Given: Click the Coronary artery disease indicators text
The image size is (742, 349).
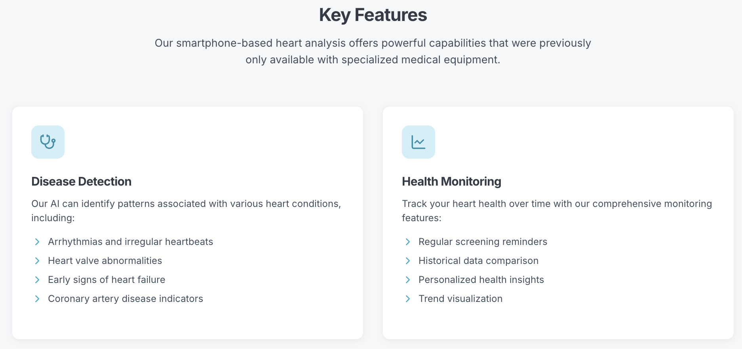Looking at the screenshot, I should [126, 299].
